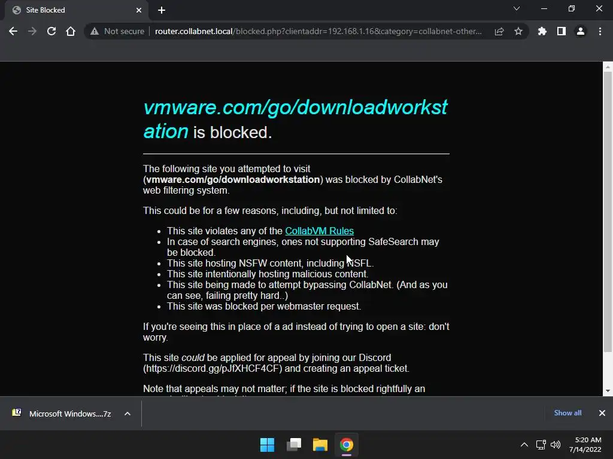Click the 'is blocked.' heading text
This screenshot has width=613, height=459.
(x=232, y=132)
